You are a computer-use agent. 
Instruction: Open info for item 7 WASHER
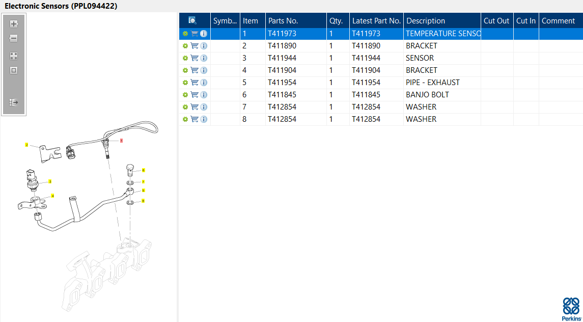click(x=203, y=107)
